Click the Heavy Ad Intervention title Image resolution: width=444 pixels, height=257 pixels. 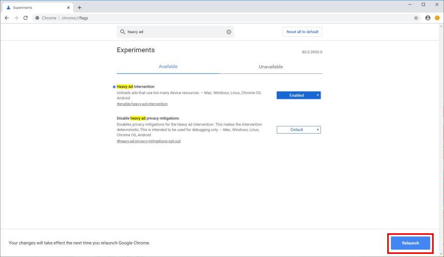(135, 87)
